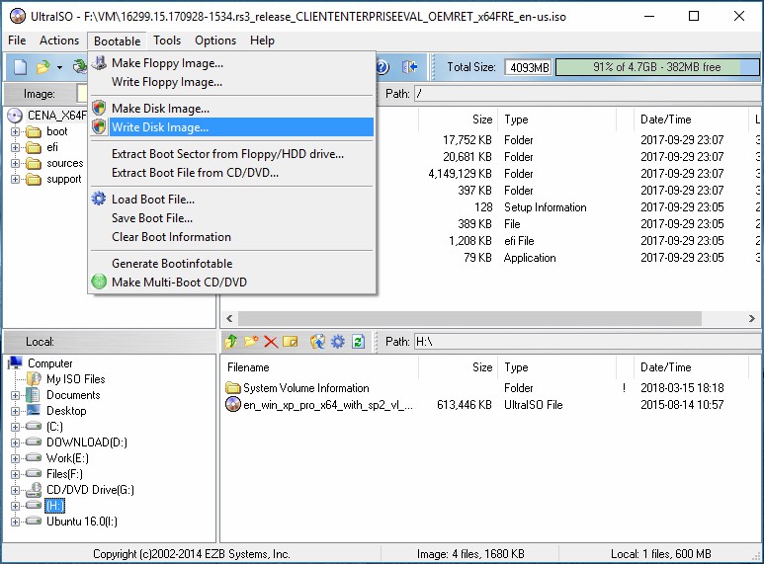Close the Bootable menu via its header
Viewport: 764px width, 564px height.
pyautogui.click(x=117, y=40)
